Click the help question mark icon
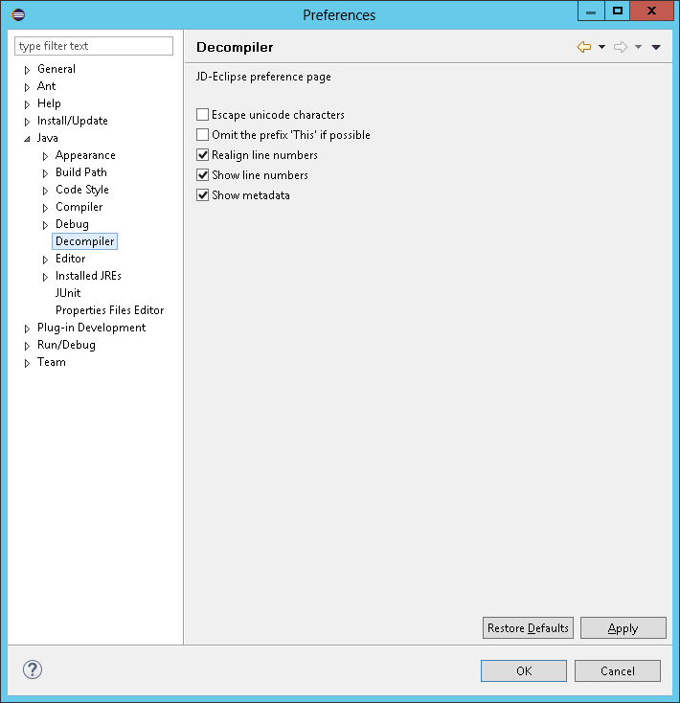680x703 pixels. 32,669
